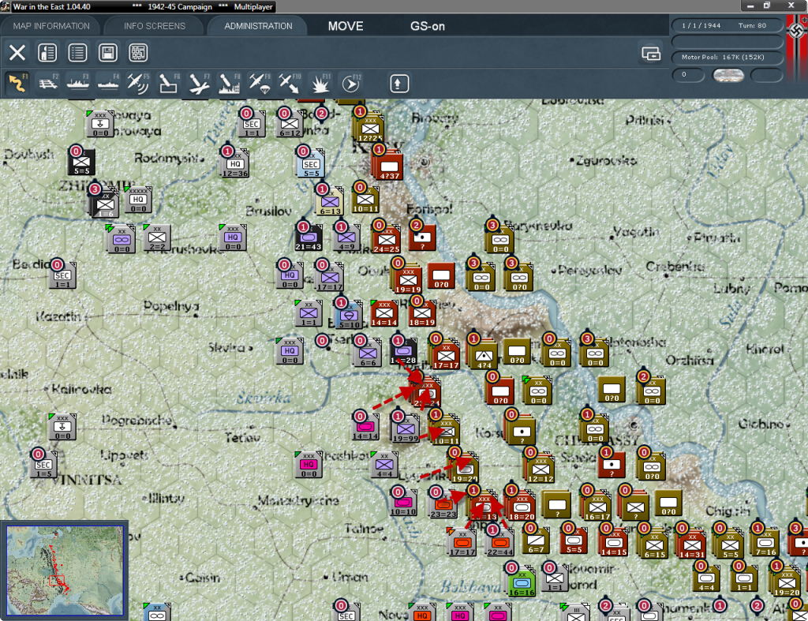Viewport: 808px width, 621px height.
Task: Click the upward arrow box toolbar icon
Action: click(398, 84)
